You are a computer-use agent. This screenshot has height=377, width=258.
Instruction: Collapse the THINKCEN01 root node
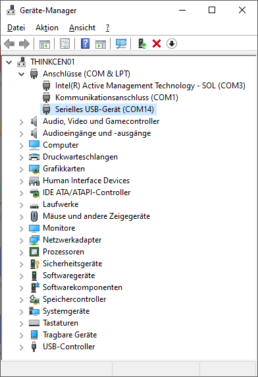[9, 62]
